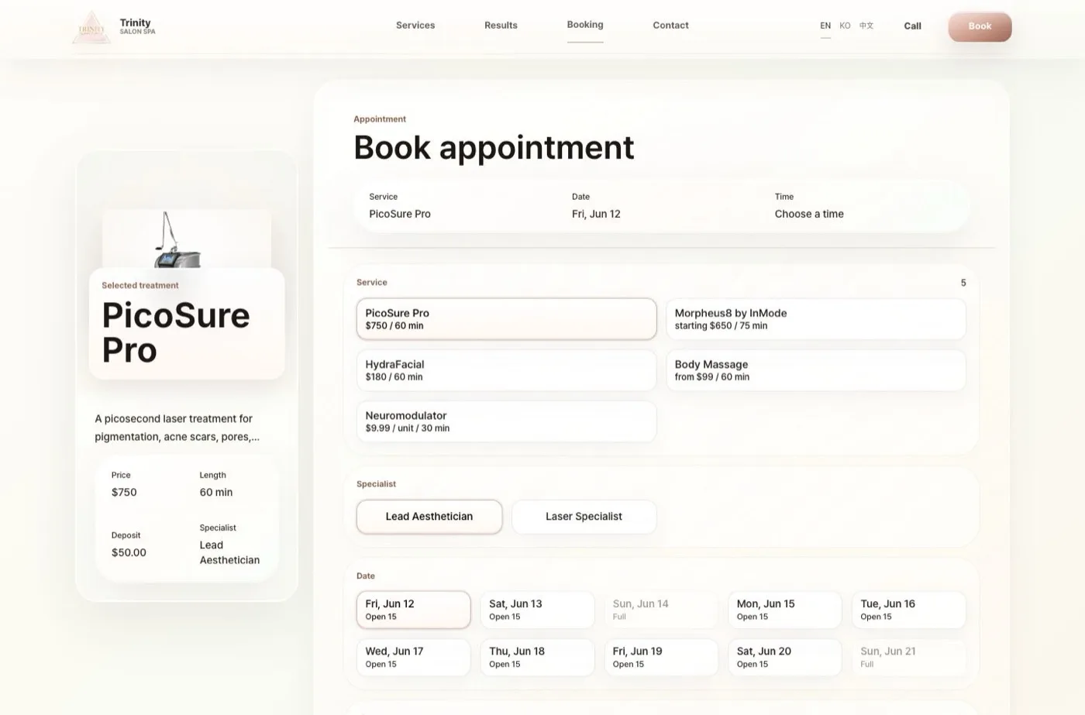Choose date Sat, Jun 13
1085x715 pixels.
(x=537, y=610)
